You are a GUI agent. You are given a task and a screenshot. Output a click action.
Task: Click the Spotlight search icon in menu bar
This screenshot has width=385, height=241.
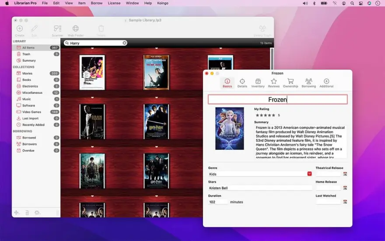click(x=352, y=3)
